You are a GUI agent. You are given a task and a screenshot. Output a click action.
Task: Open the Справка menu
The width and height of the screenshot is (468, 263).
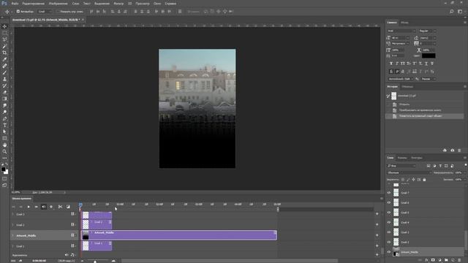pos(170,4)
